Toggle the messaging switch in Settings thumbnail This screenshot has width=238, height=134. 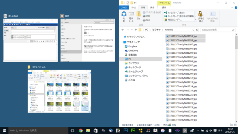[85, 33]
